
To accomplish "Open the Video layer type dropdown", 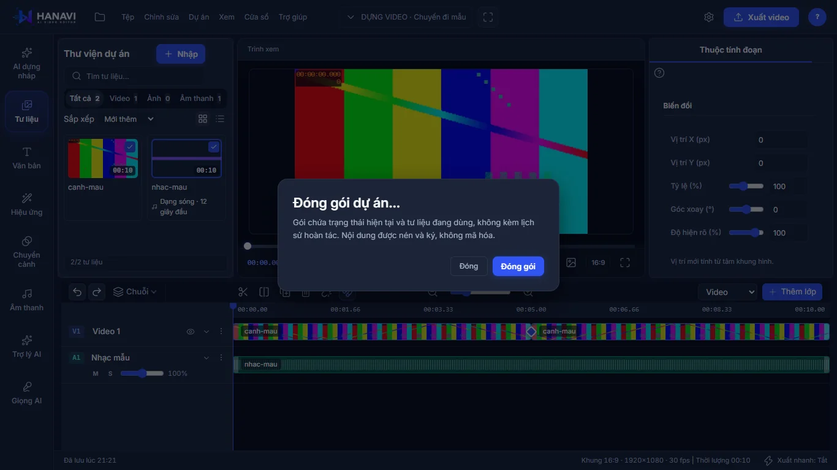I will [727, 292].
